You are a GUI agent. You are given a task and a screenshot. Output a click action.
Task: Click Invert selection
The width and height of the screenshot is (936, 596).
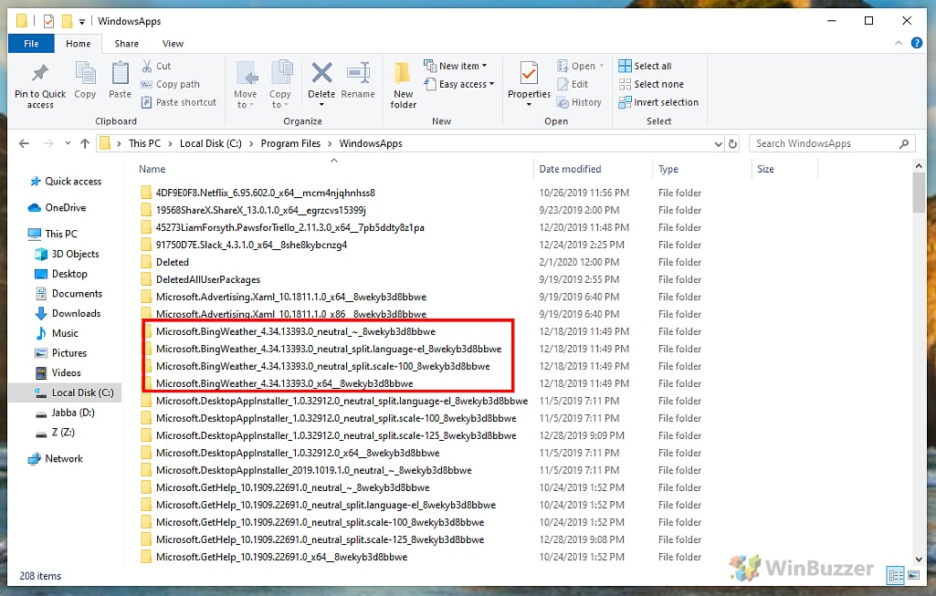tap(658, 102)
